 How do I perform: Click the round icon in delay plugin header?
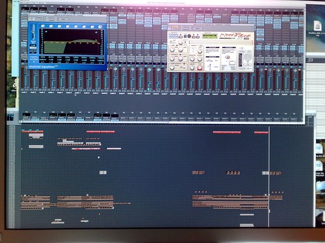point(170,27)
